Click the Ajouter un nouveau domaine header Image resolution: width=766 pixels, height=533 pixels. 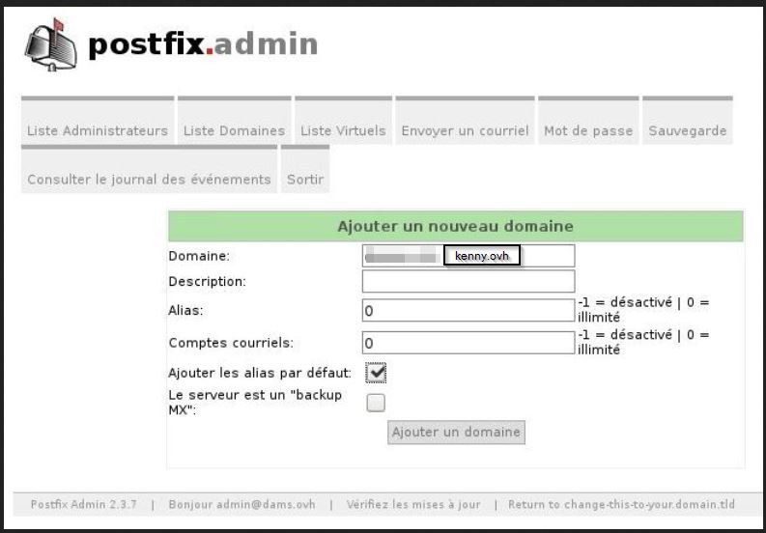455,226
